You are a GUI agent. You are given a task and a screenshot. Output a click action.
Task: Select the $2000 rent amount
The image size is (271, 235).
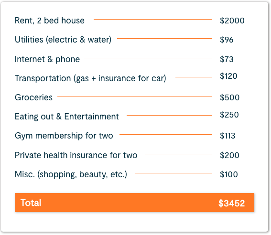pos(232,21)
